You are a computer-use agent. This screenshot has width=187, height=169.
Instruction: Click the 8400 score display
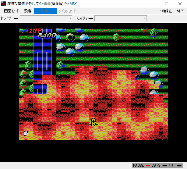point(47,35)
